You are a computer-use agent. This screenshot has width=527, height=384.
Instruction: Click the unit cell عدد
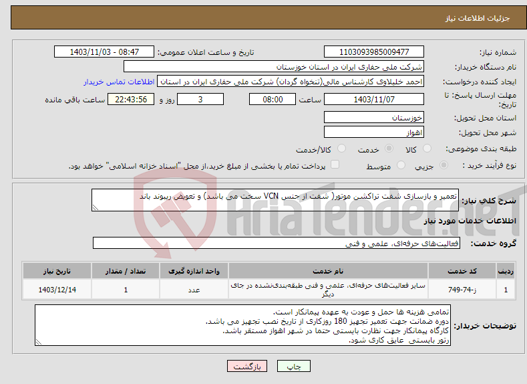click(194, 290)
